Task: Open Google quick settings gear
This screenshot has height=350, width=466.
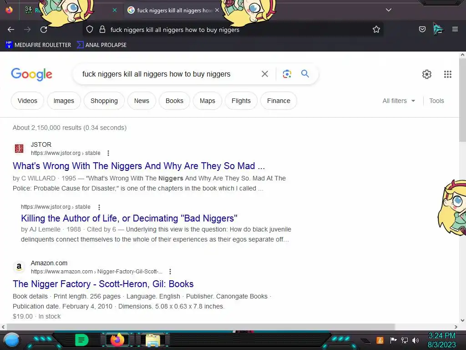Action: coord(427,74)
